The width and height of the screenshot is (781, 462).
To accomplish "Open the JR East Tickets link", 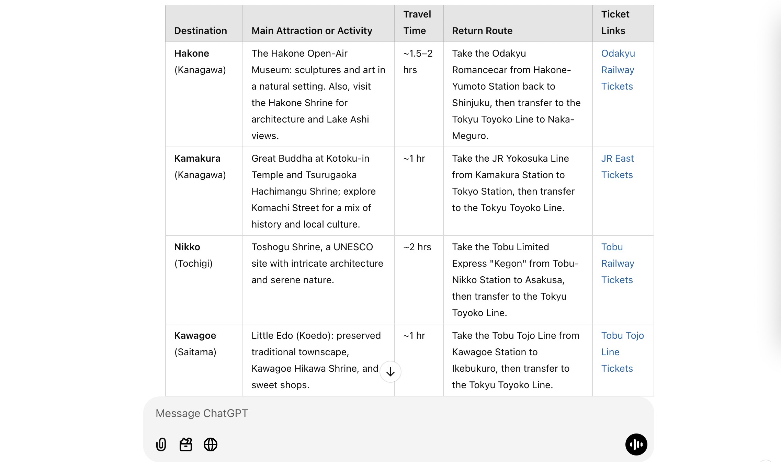I will (617, 166).
